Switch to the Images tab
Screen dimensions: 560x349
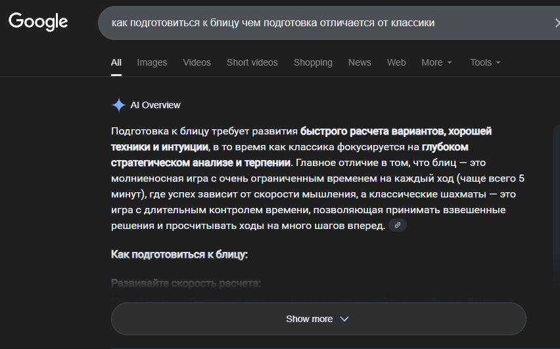(152, 62)
